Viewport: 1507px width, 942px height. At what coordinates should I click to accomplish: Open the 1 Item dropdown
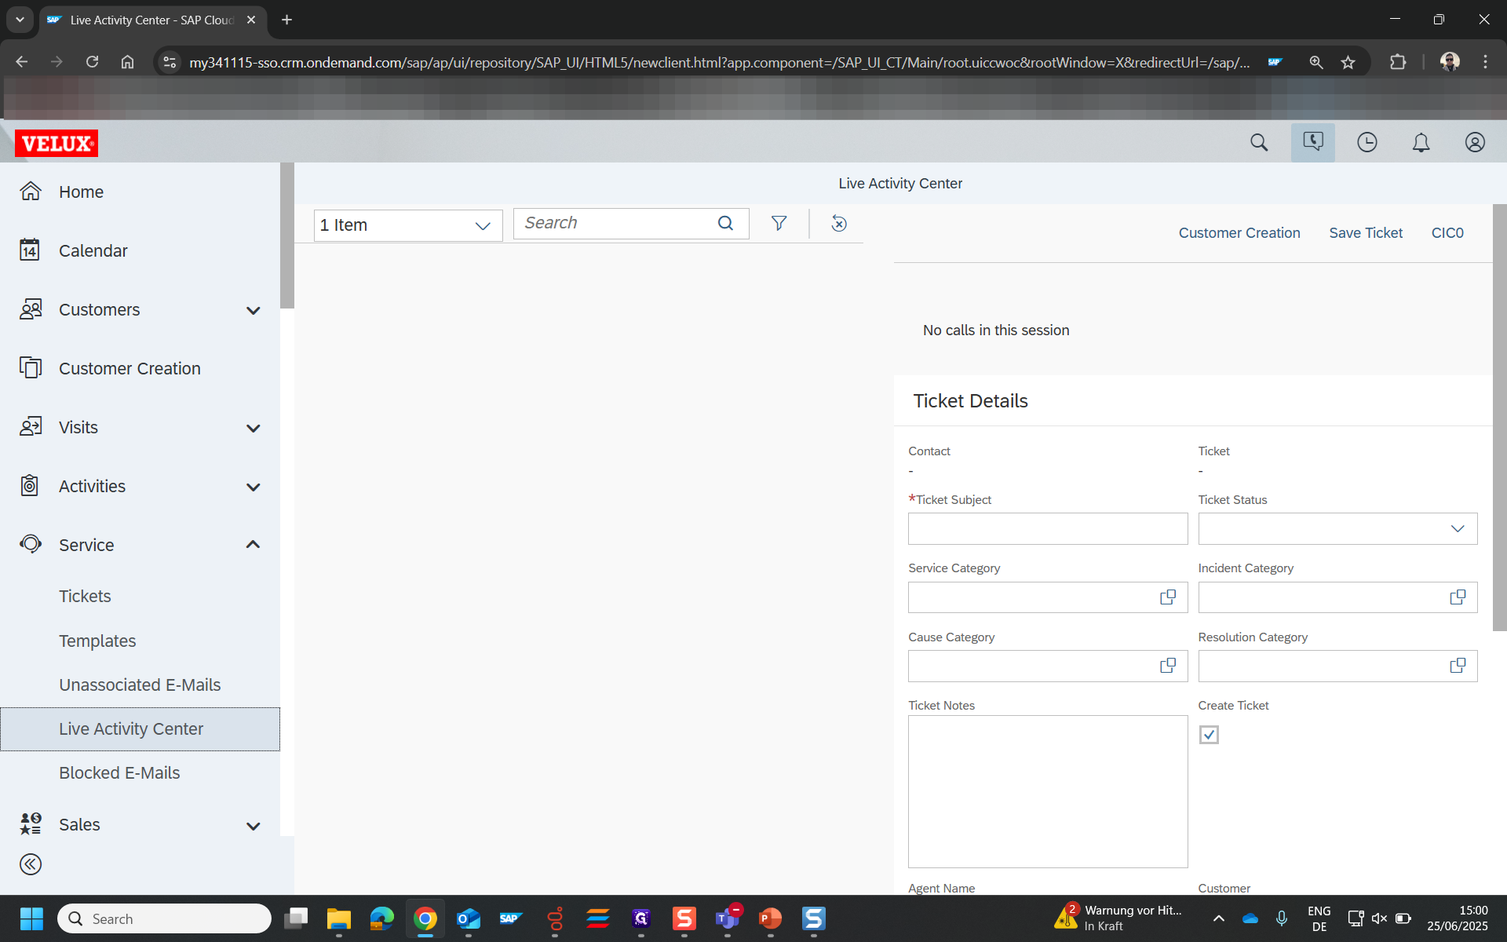pyautogui.click(x=408, y=225)
